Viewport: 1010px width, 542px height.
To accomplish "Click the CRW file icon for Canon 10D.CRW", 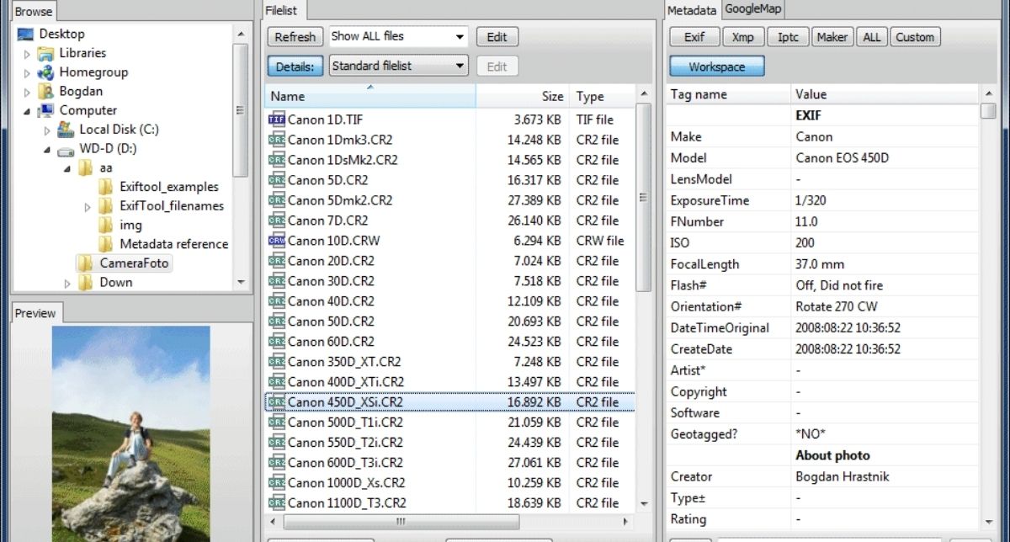I will (276, 241).
